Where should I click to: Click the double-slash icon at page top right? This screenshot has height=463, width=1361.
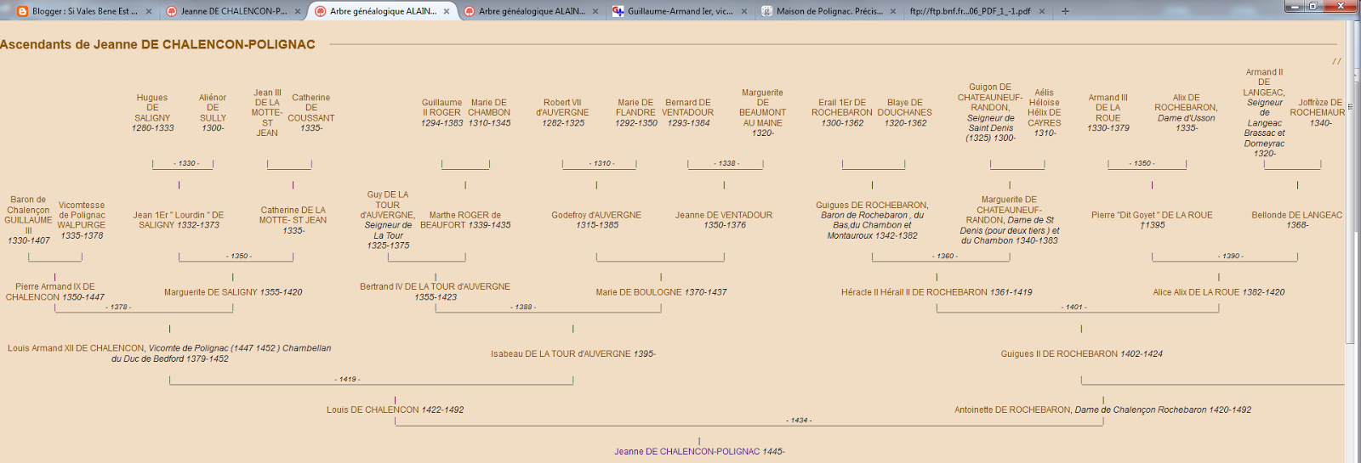tap(1336, 61)
